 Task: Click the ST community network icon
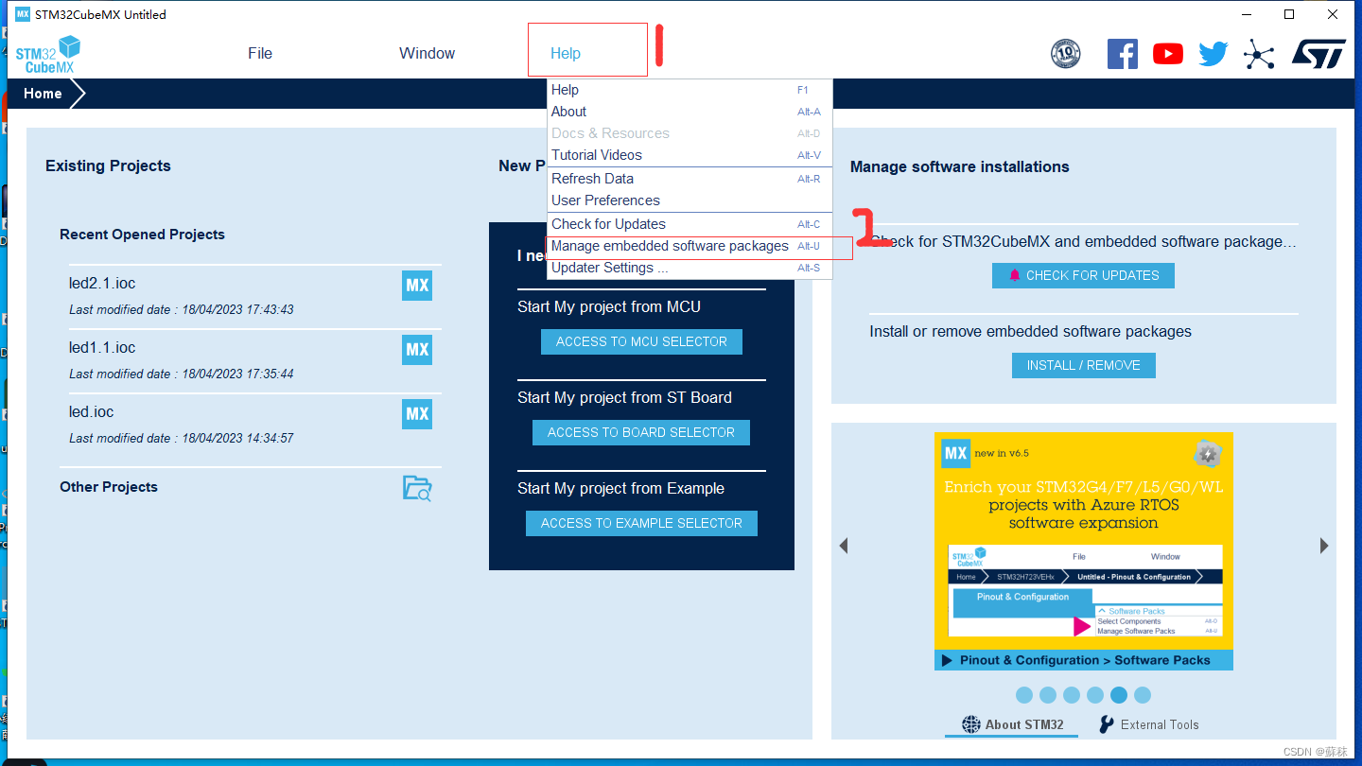click(x=1259, y=54)
